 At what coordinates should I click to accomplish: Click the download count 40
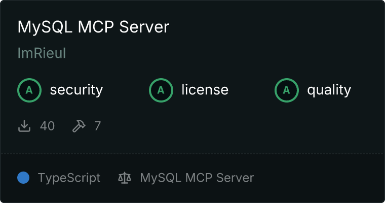[47, 126]
